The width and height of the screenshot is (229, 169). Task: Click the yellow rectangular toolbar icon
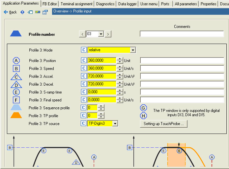pos(38,12)
